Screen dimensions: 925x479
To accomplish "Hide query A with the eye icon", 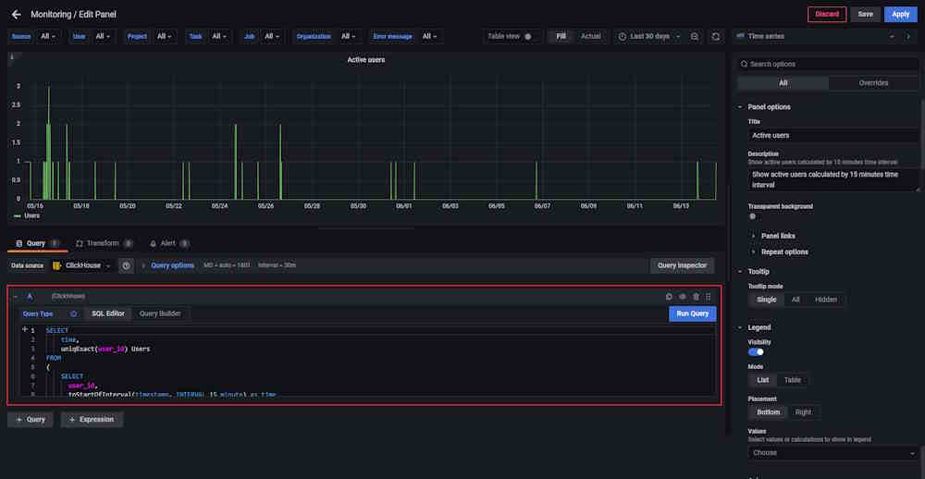I will click(683, 297).
